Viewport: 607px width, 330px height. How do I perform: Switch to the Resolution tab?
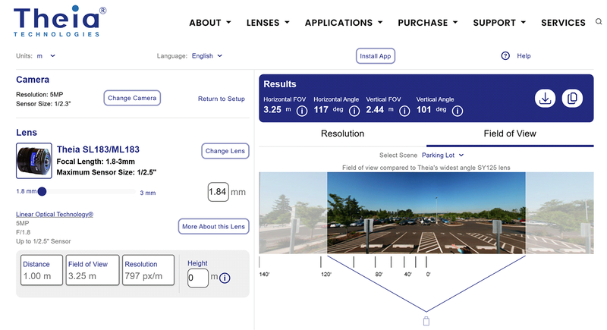pos(343,134)
